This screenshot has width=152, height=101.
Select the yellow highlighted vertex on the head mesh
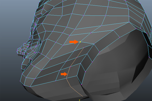pyautogui.click(x=80, y=42)
